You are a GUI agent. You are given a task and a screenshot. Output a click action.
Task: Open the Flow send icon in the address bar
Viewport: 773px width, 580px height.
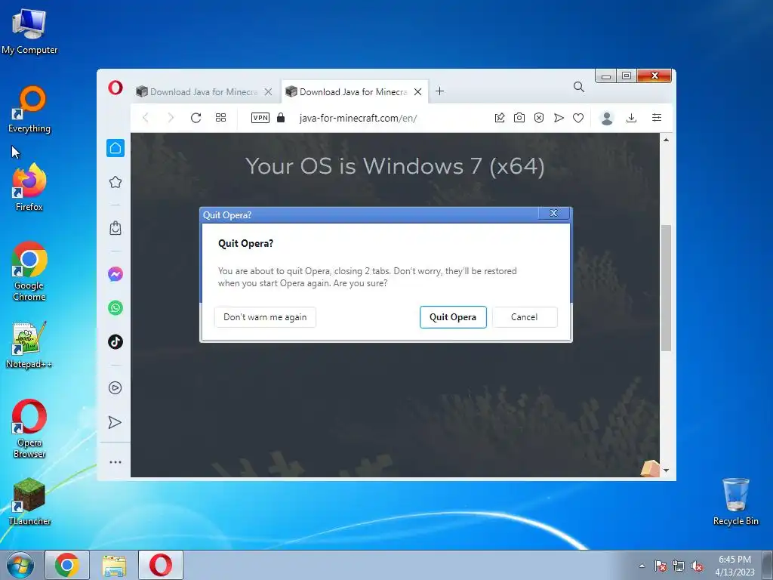(x=559, y=118)
